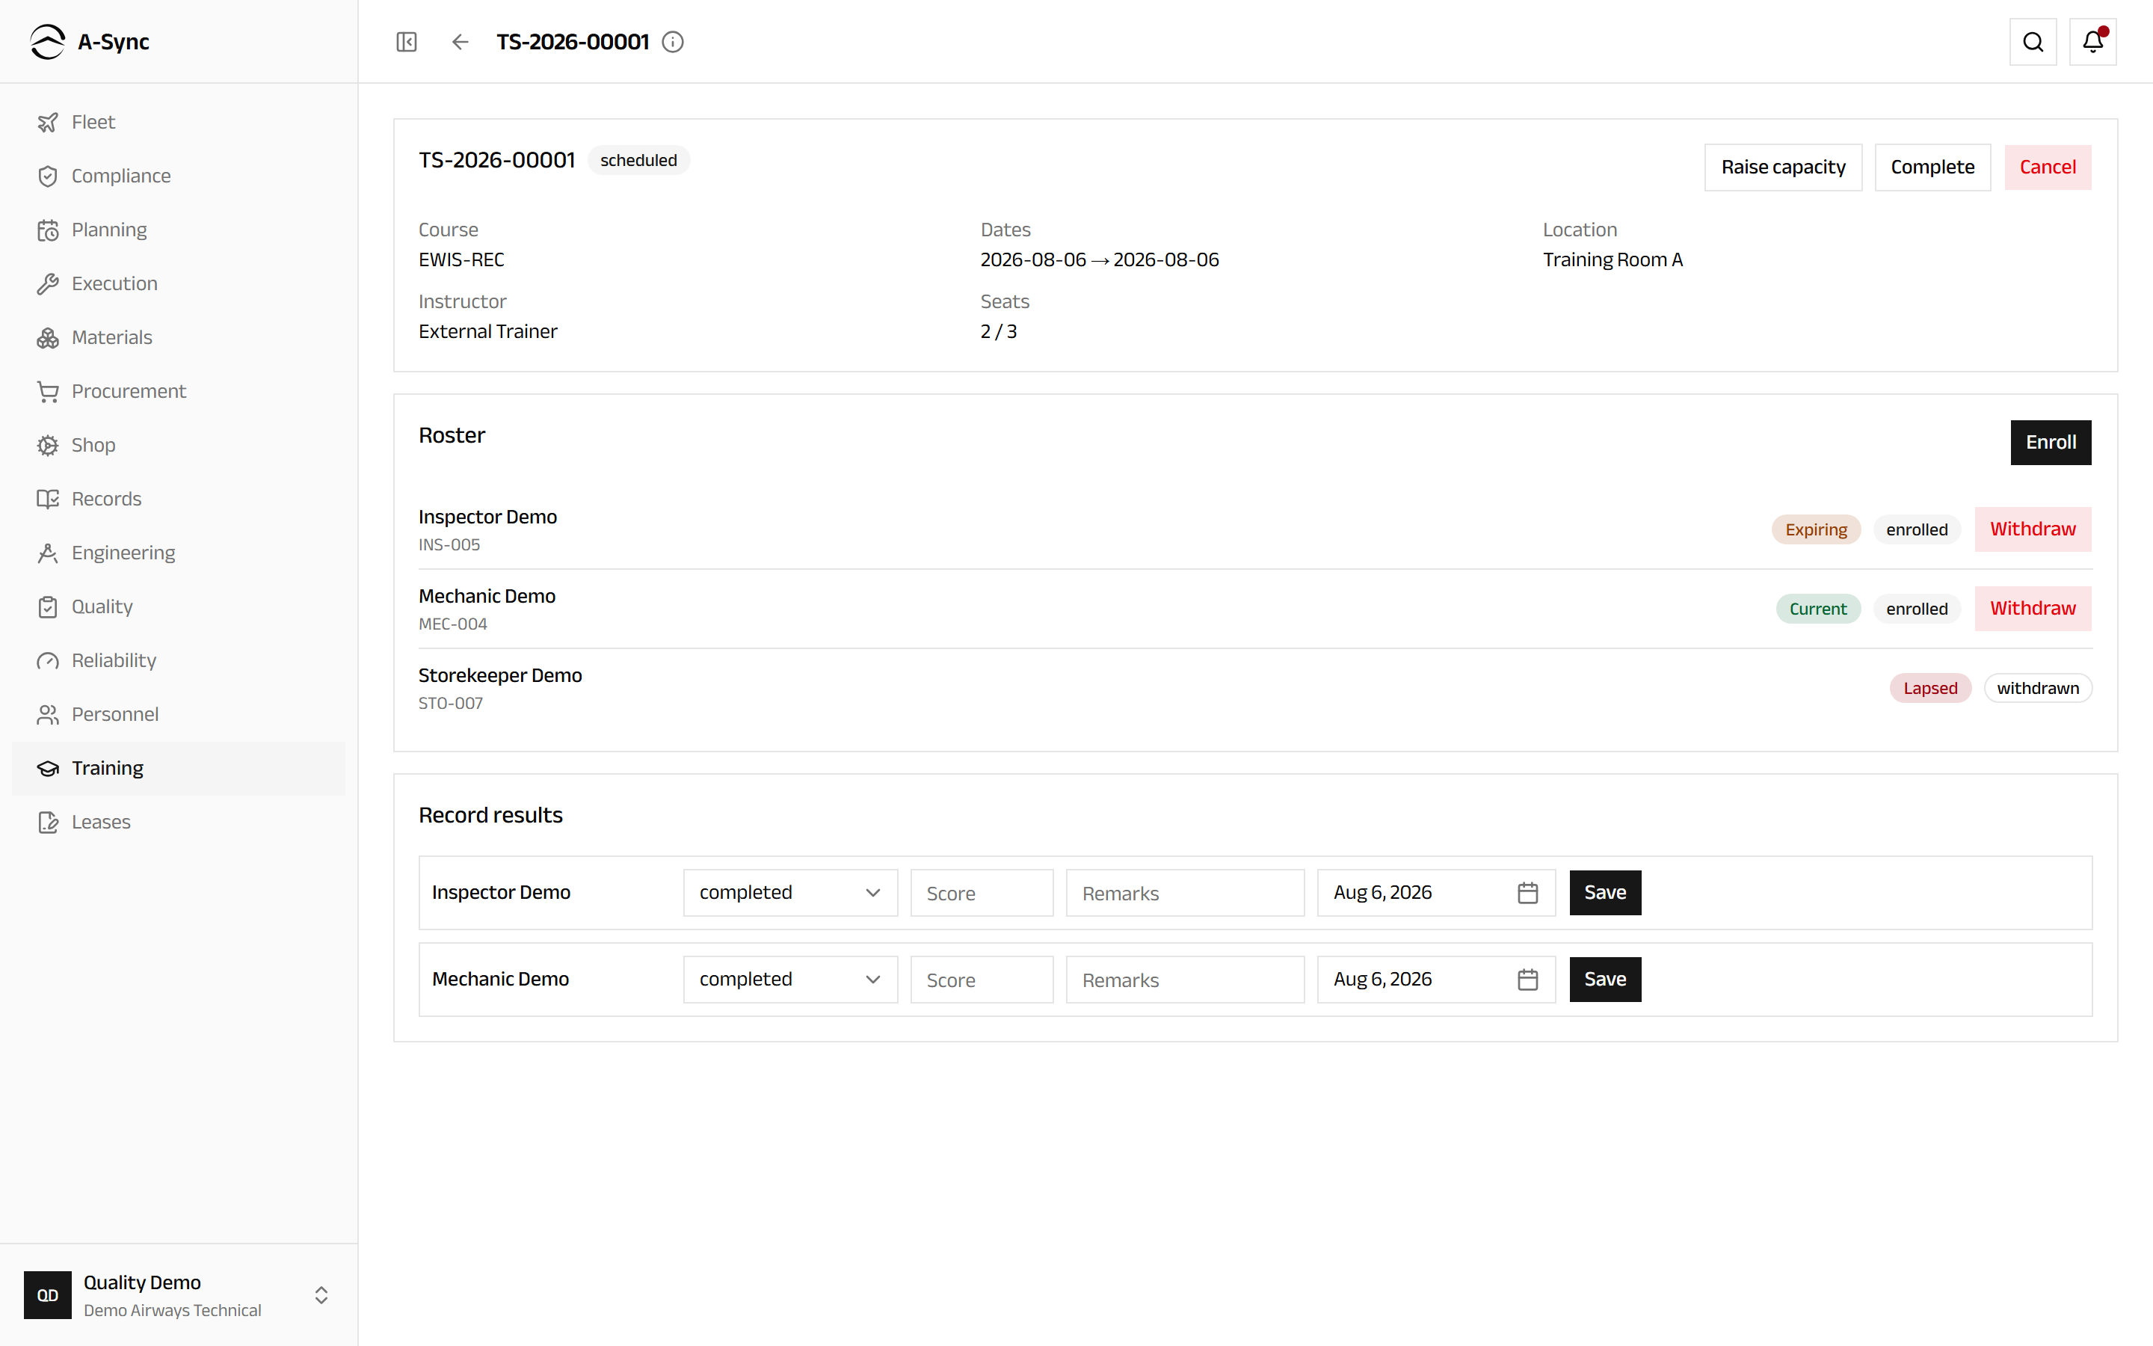Click the Complete button
The height and width of the screenshot is (1346, 2153).
(x=1932, y=168)
